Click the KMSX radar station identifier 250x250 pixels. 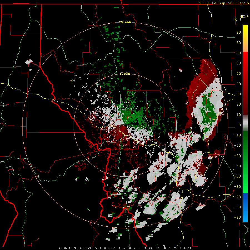pyautogui.click(x=147, y=248)
